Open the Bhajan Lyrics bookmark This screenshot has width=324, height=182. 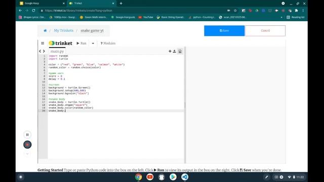(x=32, y=17)
